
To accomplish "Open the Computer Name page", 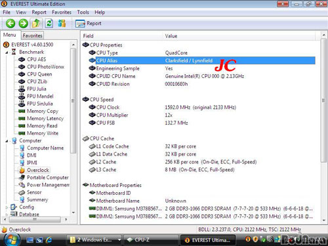I will pos(45,148).
